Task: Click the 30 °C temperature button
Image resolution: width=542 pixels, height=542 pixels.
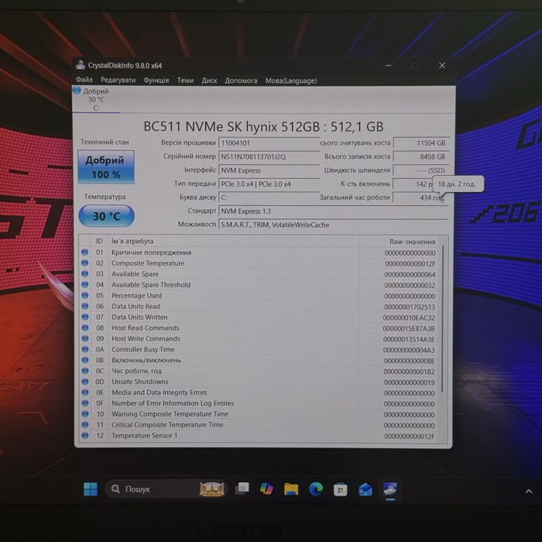Action: pyautogui.click(x=107, y=216)
